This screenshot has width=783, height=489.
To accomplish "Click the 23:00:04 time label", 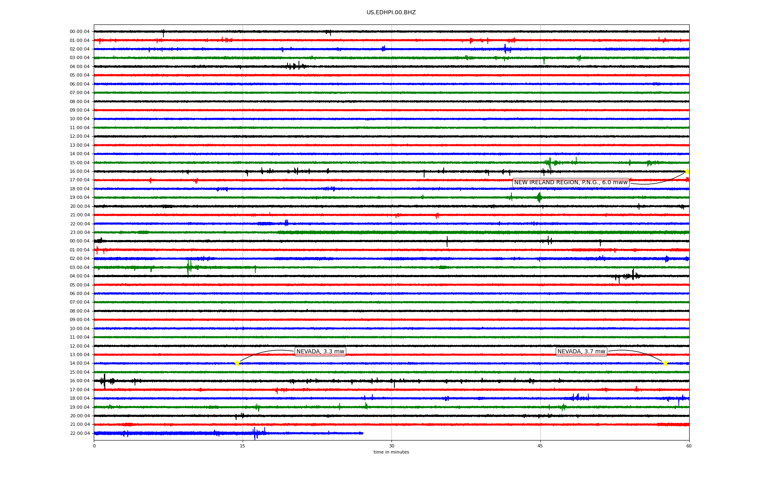I will point(80,233).
